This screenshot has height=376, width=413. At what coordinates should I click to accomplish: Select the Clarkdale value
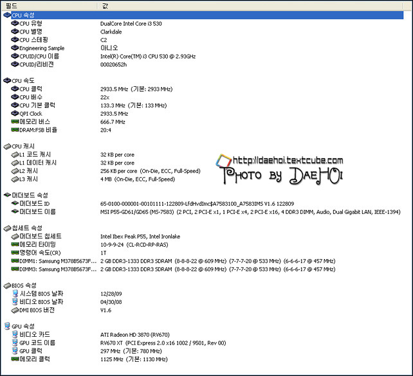111,32
